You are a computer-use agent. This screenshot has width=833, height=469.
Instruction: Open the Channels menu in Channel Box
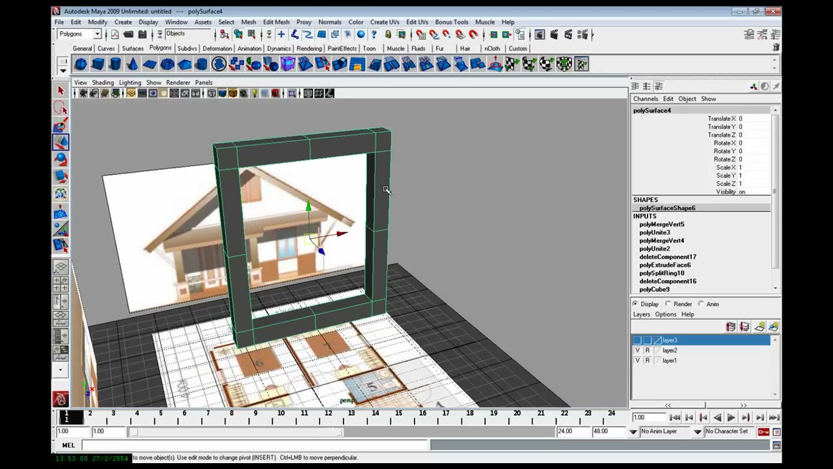pos(646,99)
